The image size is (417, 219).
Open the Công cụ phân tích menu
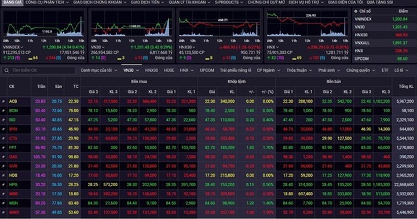click(x=47, y=2)
